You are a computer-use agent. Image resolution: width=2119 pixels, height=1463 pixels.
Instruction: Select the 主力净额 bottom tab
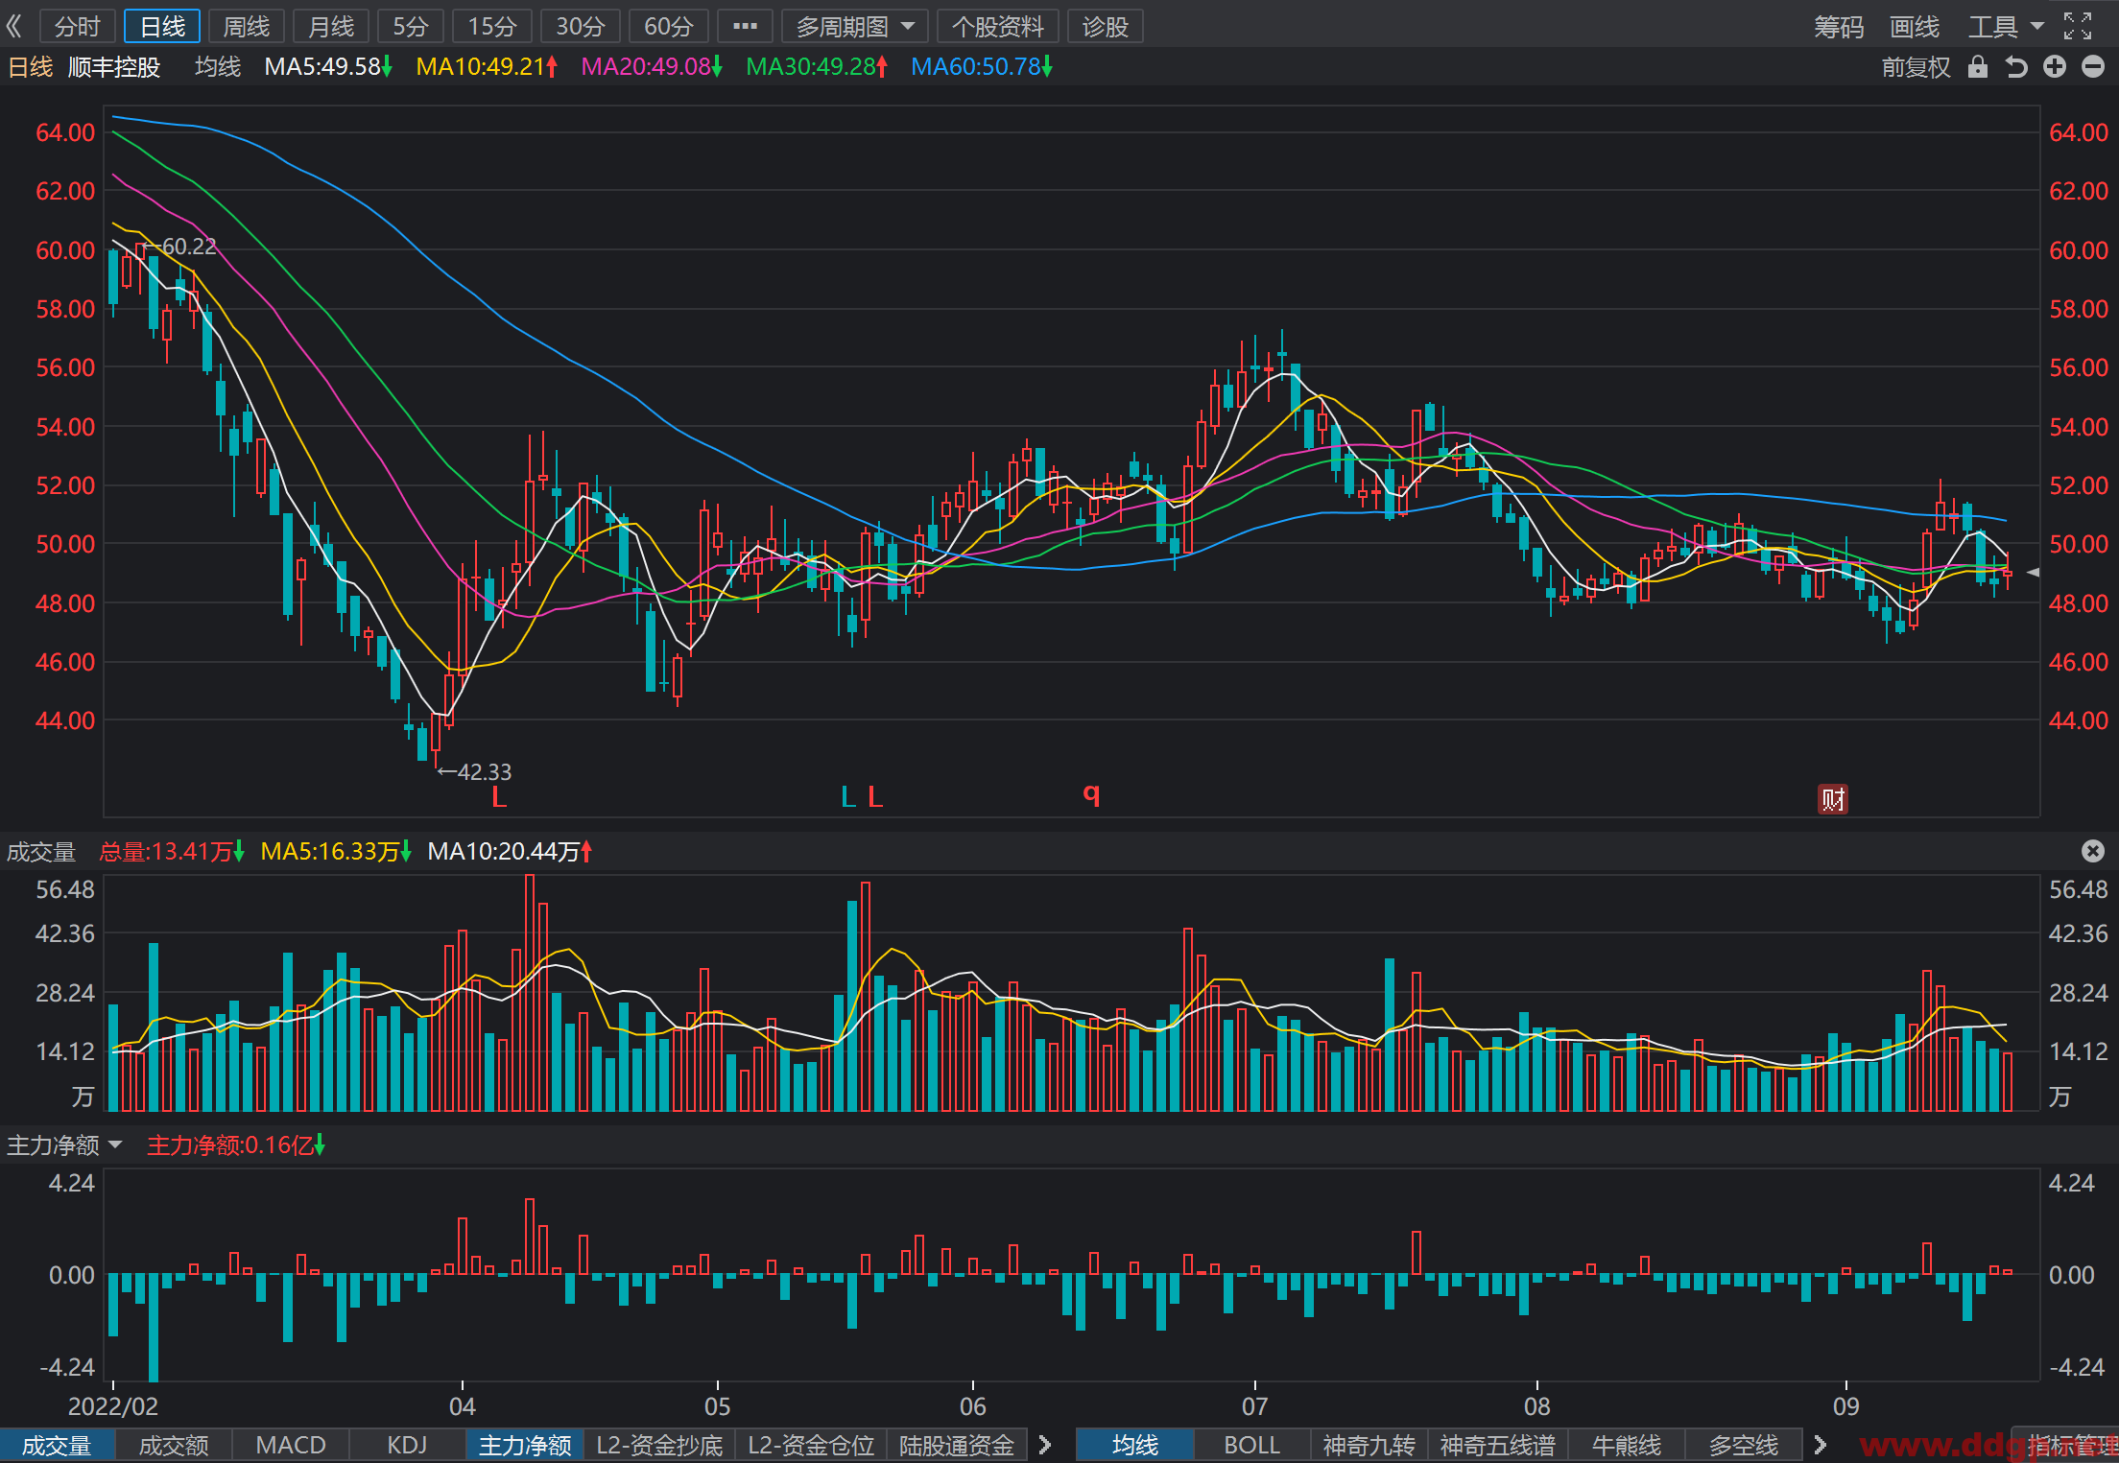[525, 1445]
